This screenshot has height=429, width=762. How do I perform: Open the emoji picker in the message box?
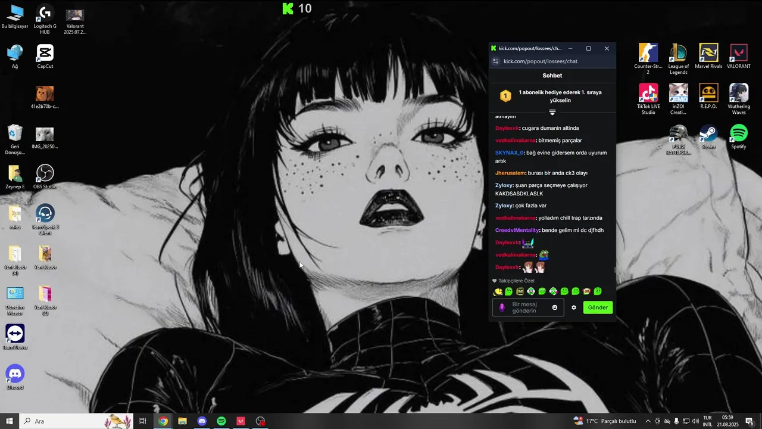point(555,307)
